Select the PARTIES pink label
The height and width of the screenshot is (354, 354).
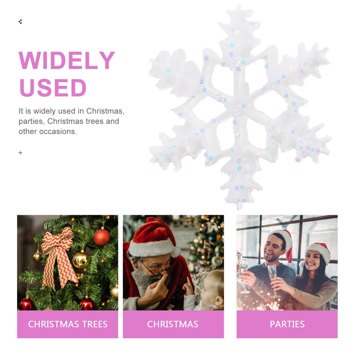click(287, 324)
